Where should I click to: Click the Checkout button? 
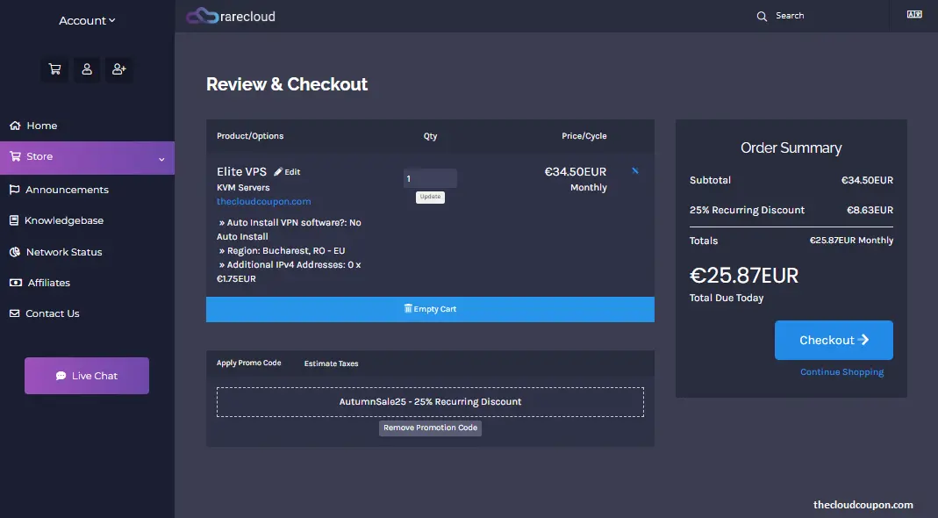pyautogui.click(x=833, y=340)
